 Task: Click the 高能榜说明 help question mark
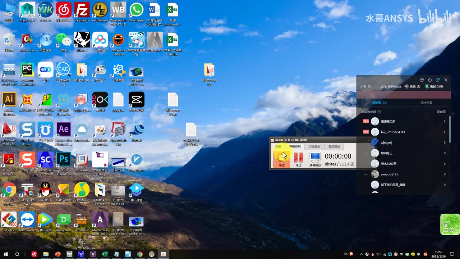pyautogui.click(x=379, y=112)
